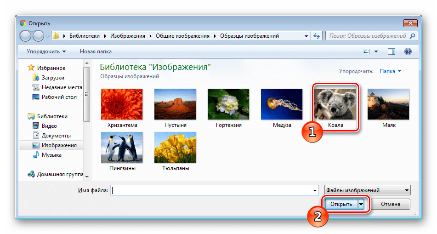
Task: Click the Избранное star icon
Action: pos(31,68)
